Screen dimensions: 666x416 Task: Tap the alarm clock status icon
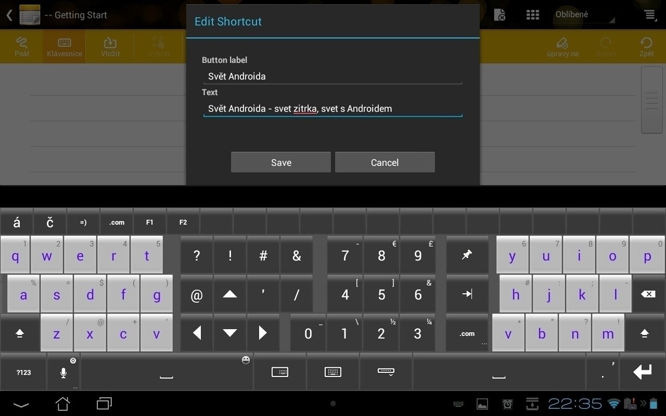click(507, 404)
